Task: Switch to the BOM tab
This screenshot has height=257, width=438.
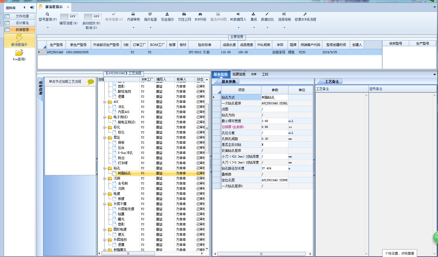Action: 254,74
